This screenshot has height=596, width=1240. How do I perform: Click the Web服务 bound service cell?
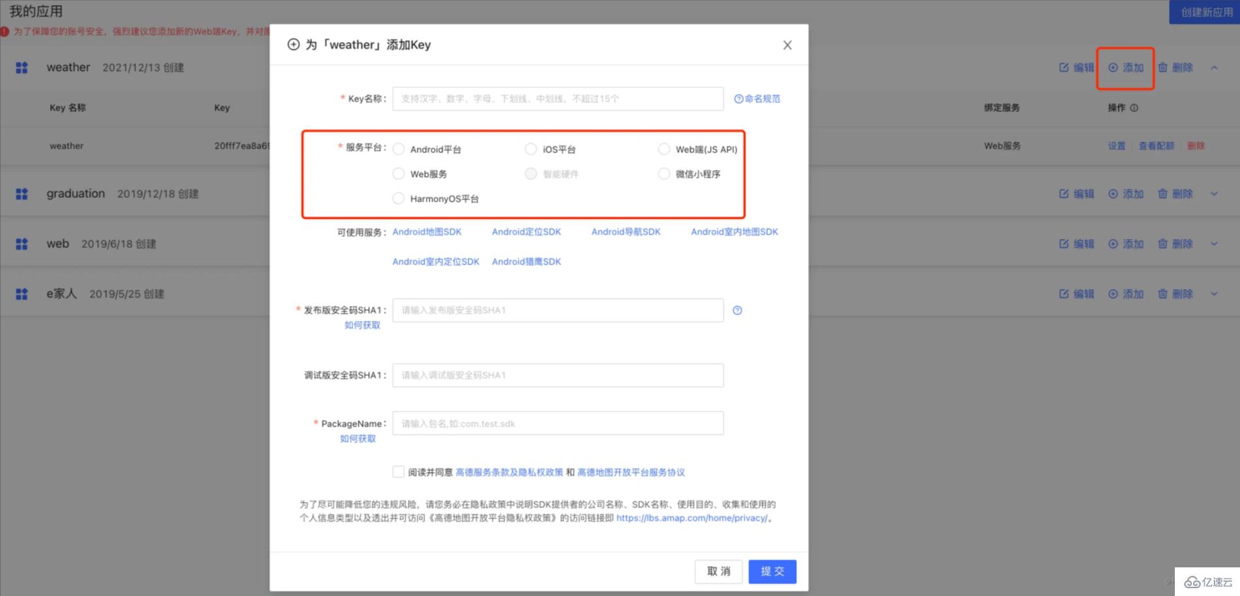point(1002,146)
